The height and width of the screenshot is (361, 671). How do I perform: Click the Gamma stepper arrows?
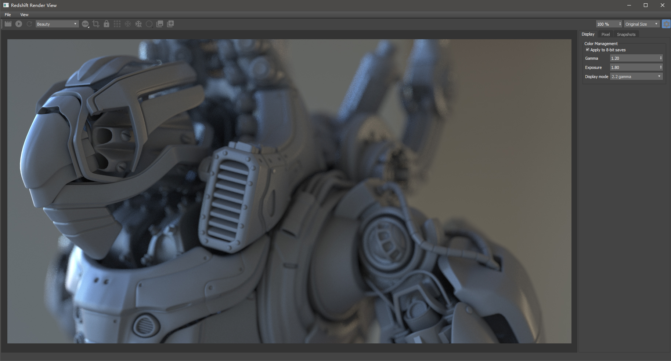(661, 58)
